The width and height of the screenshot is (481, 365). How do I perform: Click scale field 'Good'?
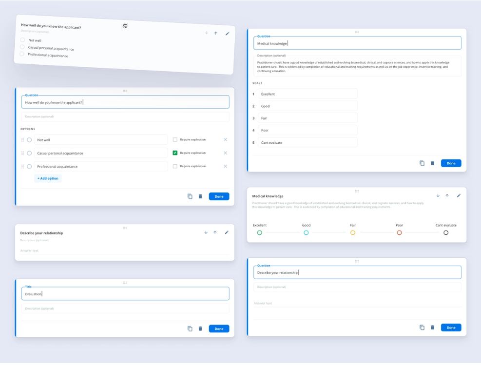[x=308, y=106]
